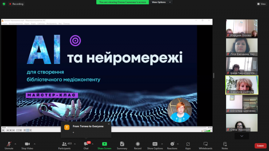Screen dimensions: 269x151
Task: Open the Reactions smiley icon
Action: 172,144
